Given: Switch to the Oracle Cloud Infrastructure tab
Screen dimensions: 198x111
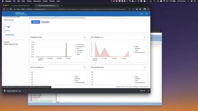Looking at the screenshot, I should [21, 6].
